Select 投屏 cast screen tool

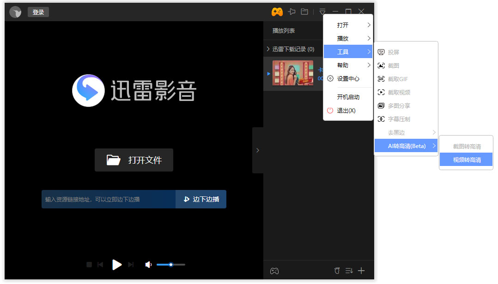[x=406, y=52]
